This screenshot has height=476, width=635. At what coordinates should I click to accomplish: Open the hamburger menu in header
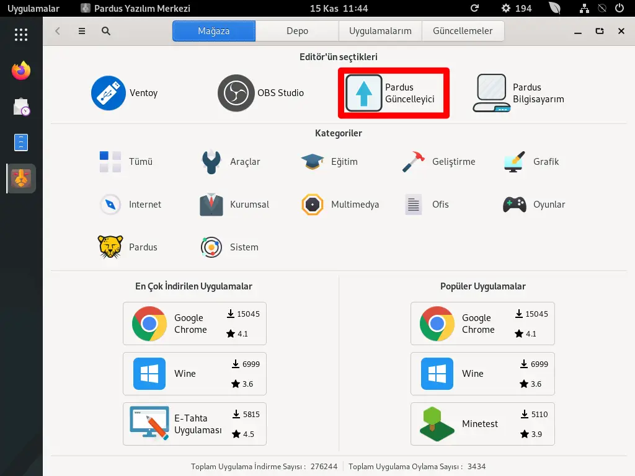(x=82, y=31)
